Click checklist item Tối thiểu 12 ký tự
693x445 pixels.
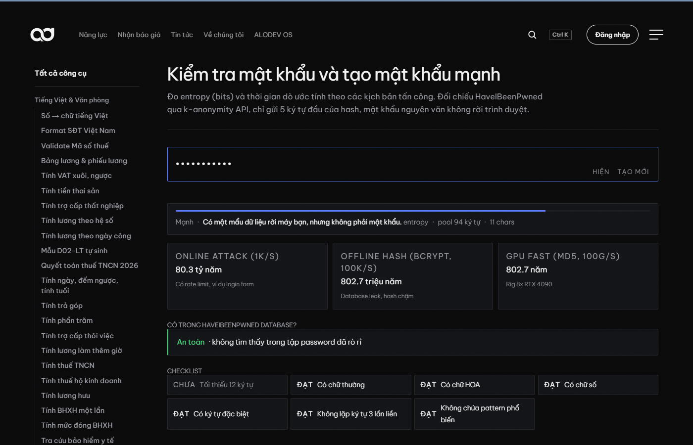point(227,385)
